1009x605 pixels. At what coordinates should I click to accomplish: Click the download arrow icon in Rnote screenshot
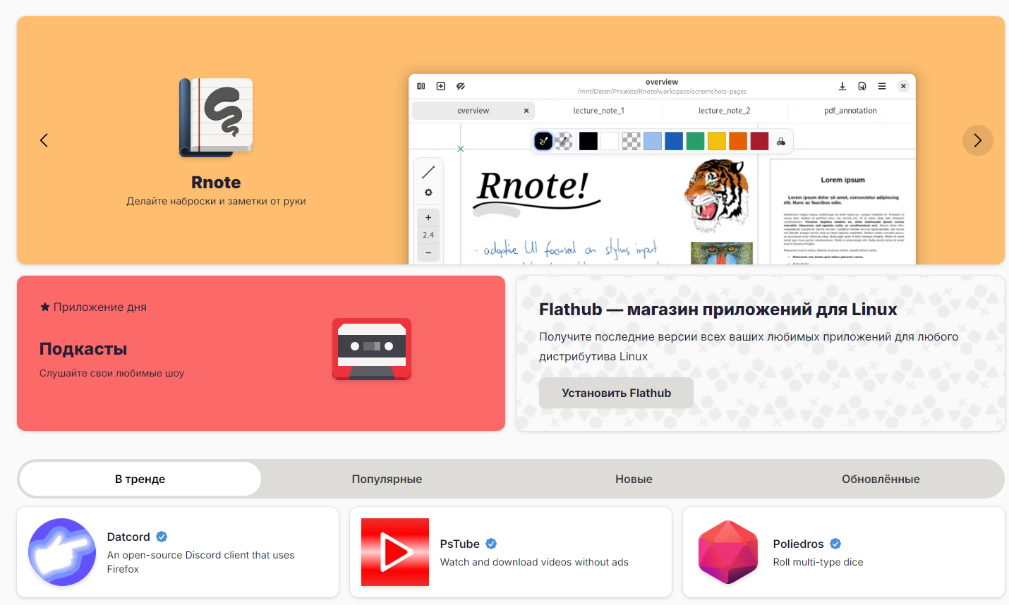coord(842,86)
